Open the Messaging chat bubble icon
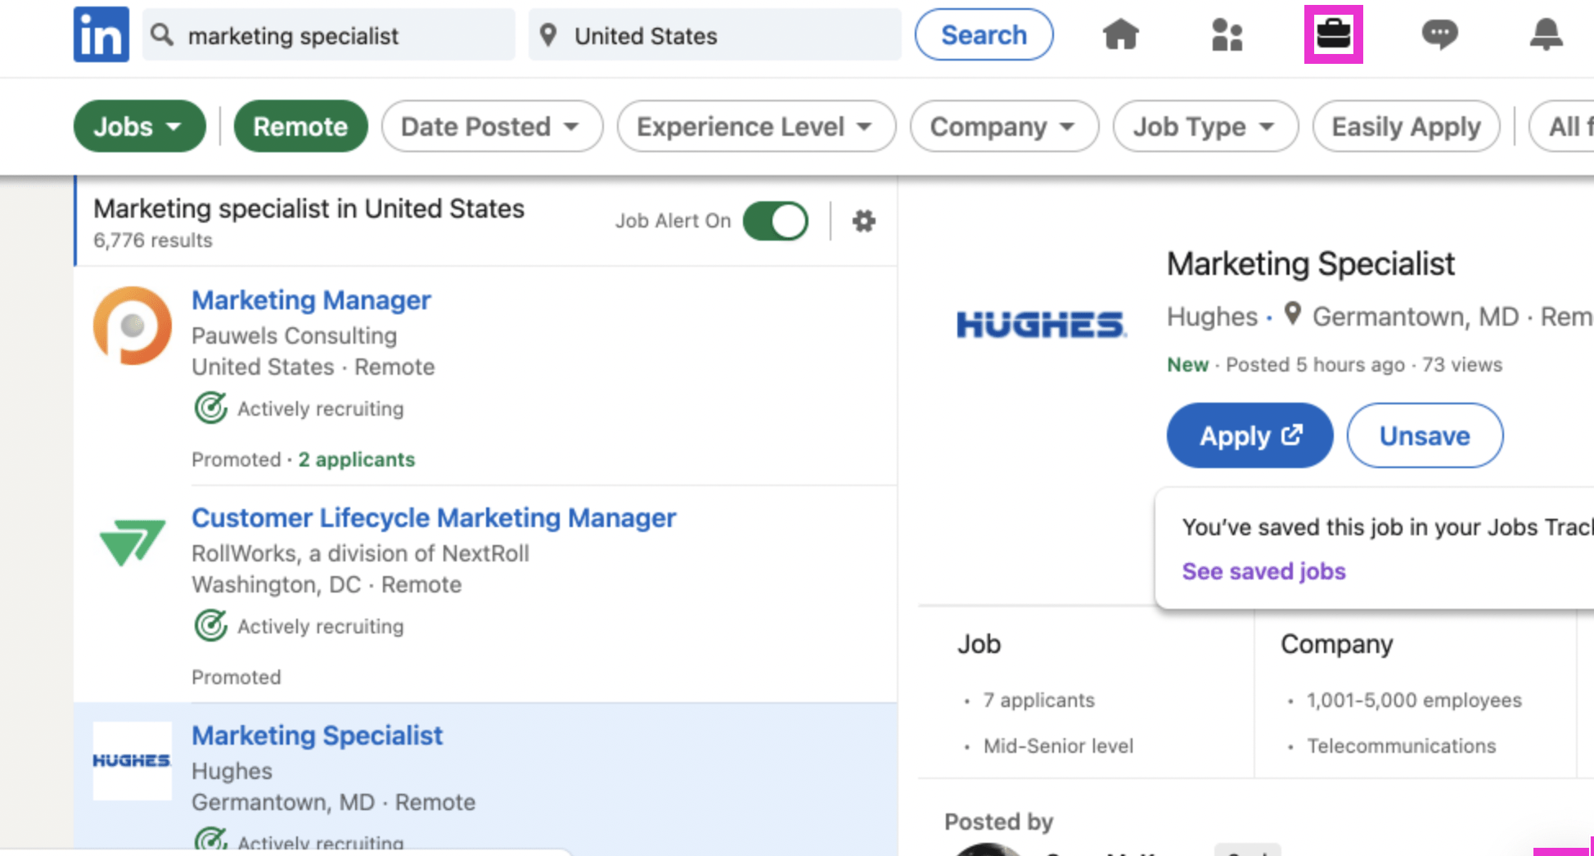1594x856 pixels. coord(1439,35)
